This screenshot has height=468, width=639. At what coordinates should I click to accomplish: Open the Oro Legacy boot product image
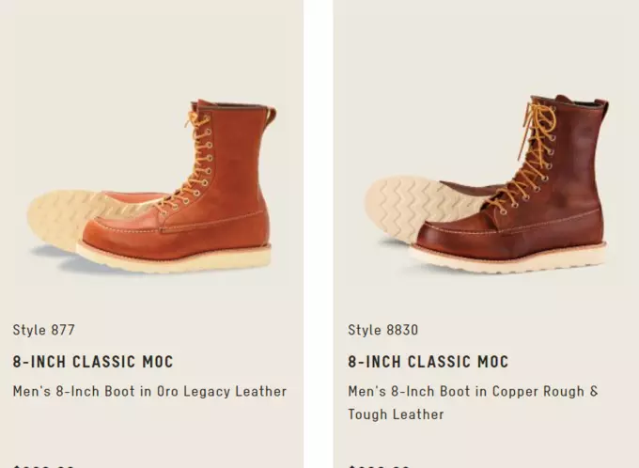point(151,185)
